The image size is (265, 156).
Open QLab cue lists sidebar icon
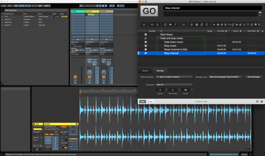click(x=257, y=102)
